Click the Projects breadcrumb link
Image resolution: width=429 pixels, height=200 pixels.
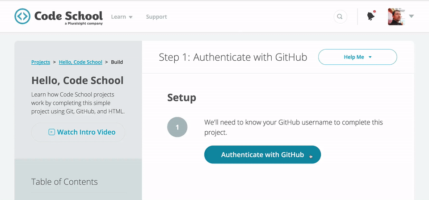41,62
